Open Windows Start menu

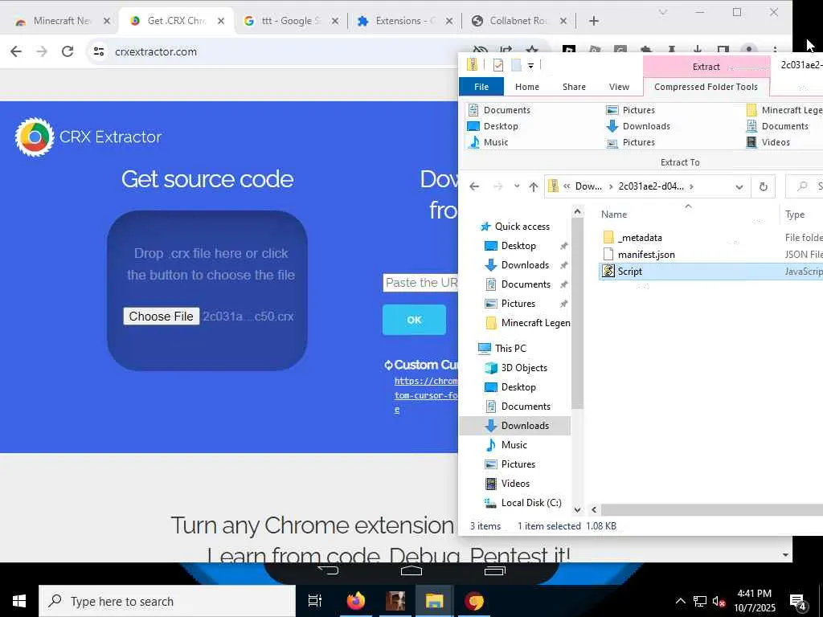point(19,601)
